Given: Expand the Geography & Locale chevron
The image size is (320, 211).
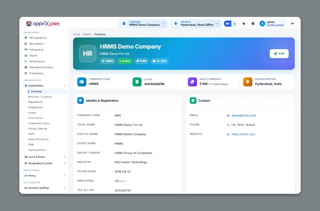Looking at the screenshot, I should (x=65, y=163).
